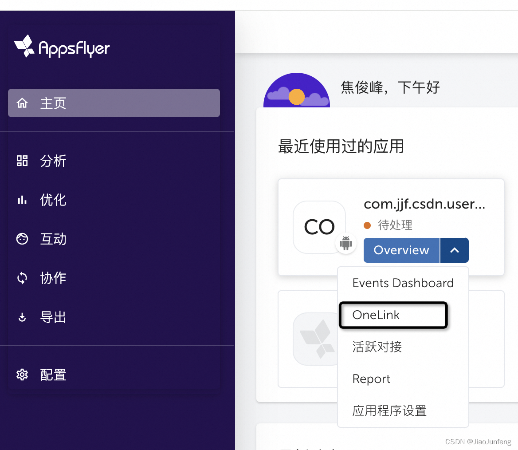Viewport: 518px width, 450px height.
Task: Click the CO app thumbnail
Action: 319,227
